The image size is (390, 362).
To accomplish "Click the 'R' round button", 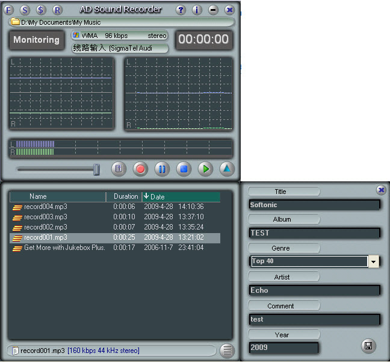I will point(57,10).
